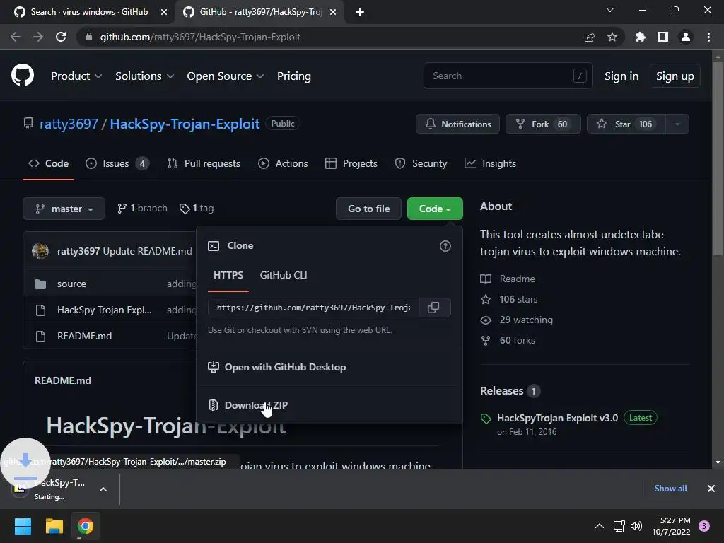Open the source folder
The height and width of the screenshot is (543, 724).
coord(71,284)
